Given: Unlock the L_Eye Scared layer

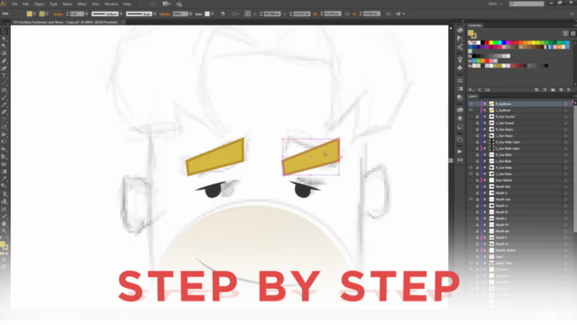Looking at the screenshot, I should [x=477, y=123].
